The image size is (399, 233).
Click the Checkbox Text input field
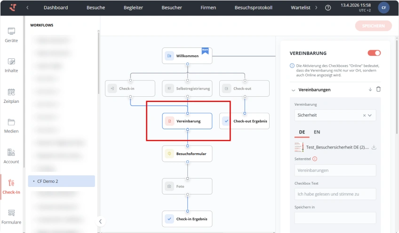(335, 194)
